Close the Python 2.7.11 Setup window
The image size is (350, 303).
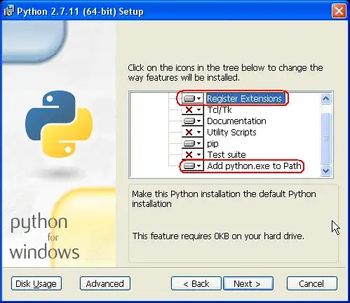(x=339, y=11)
